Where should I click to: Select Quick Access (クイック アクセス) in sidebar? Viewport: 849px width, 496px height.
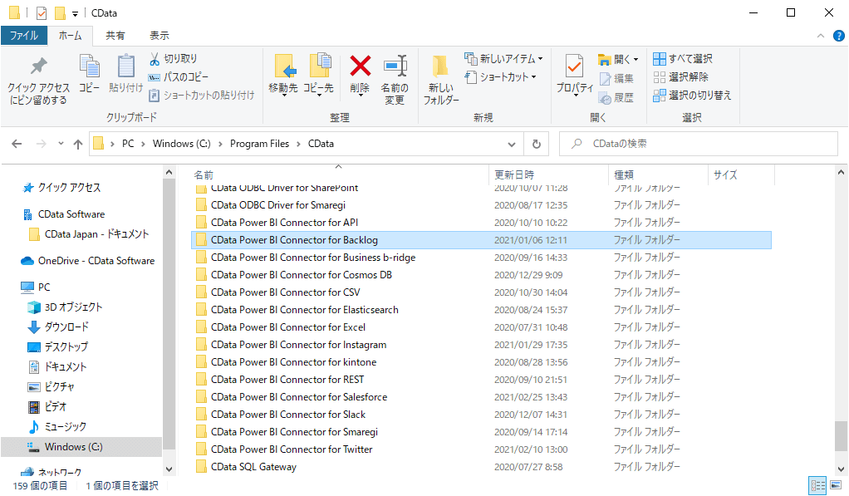pyautogui.click(x=69, y=188)
